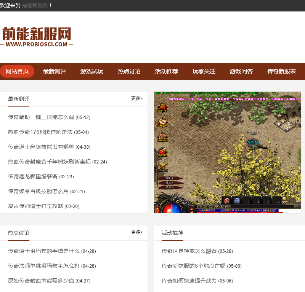The image size is (305, 292).
Task: Open article 热血传奇封魔谷千年树妖刷新坐标
Action: 50,162
